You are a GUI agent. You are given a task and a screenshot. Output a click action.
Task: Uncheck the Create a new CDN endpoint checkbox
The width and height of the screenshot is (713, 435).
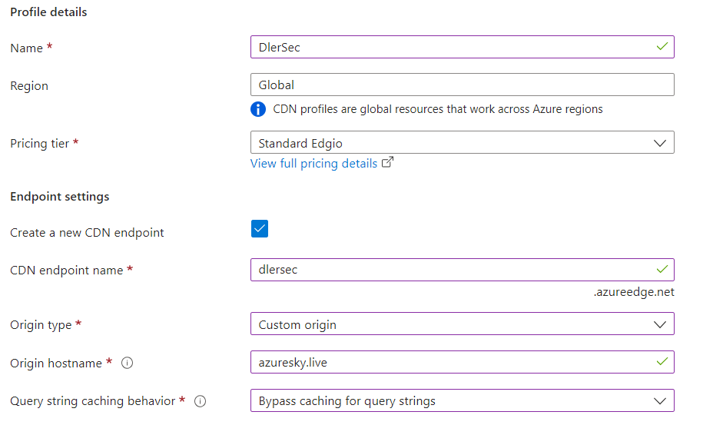point(260,229)
